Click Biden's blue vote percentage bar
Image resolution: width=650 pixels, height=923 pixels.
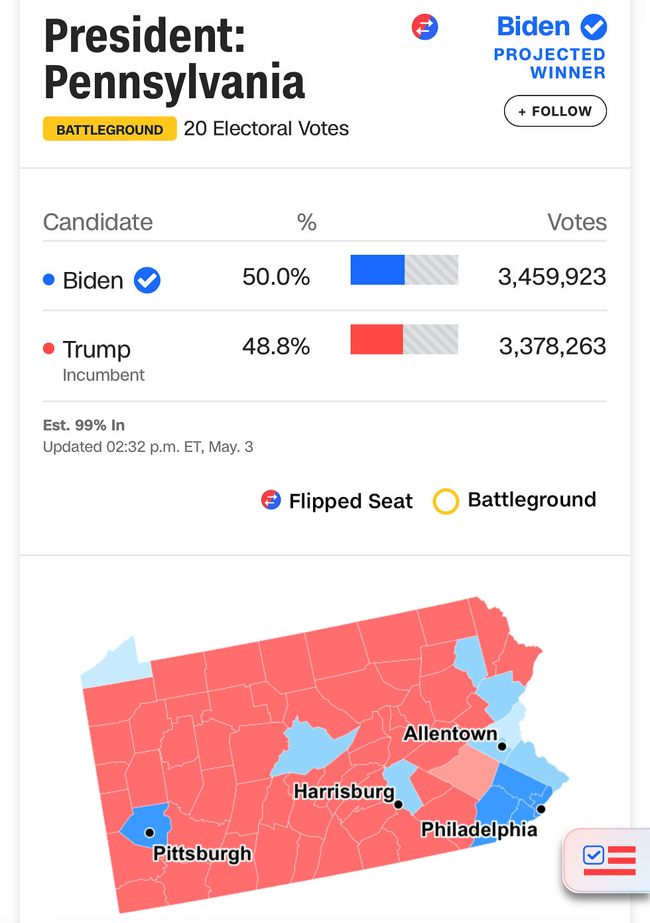(377, 270)
